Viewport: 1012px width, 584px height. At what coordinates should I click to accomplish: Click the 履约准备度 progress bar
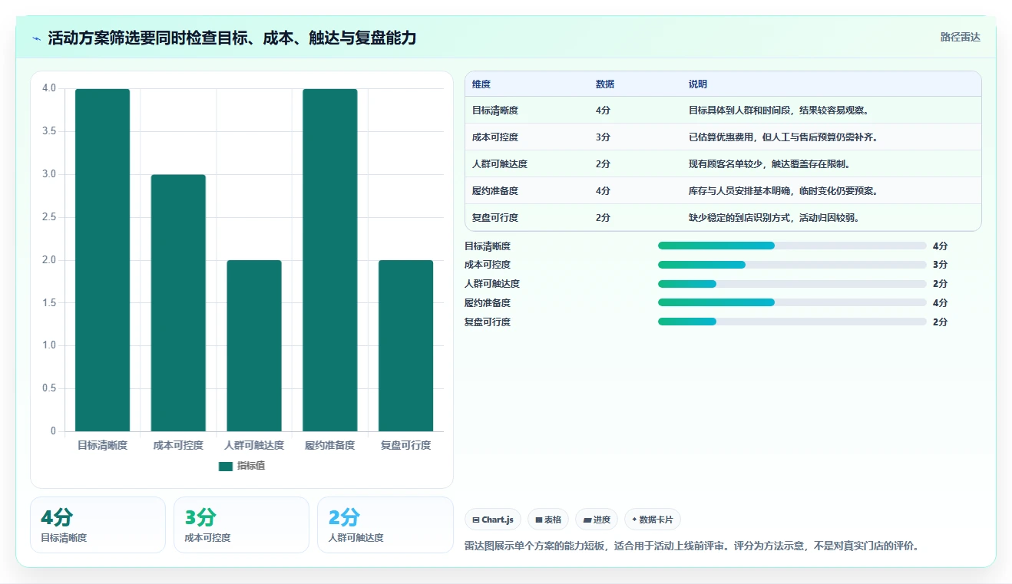click(792, 302)
